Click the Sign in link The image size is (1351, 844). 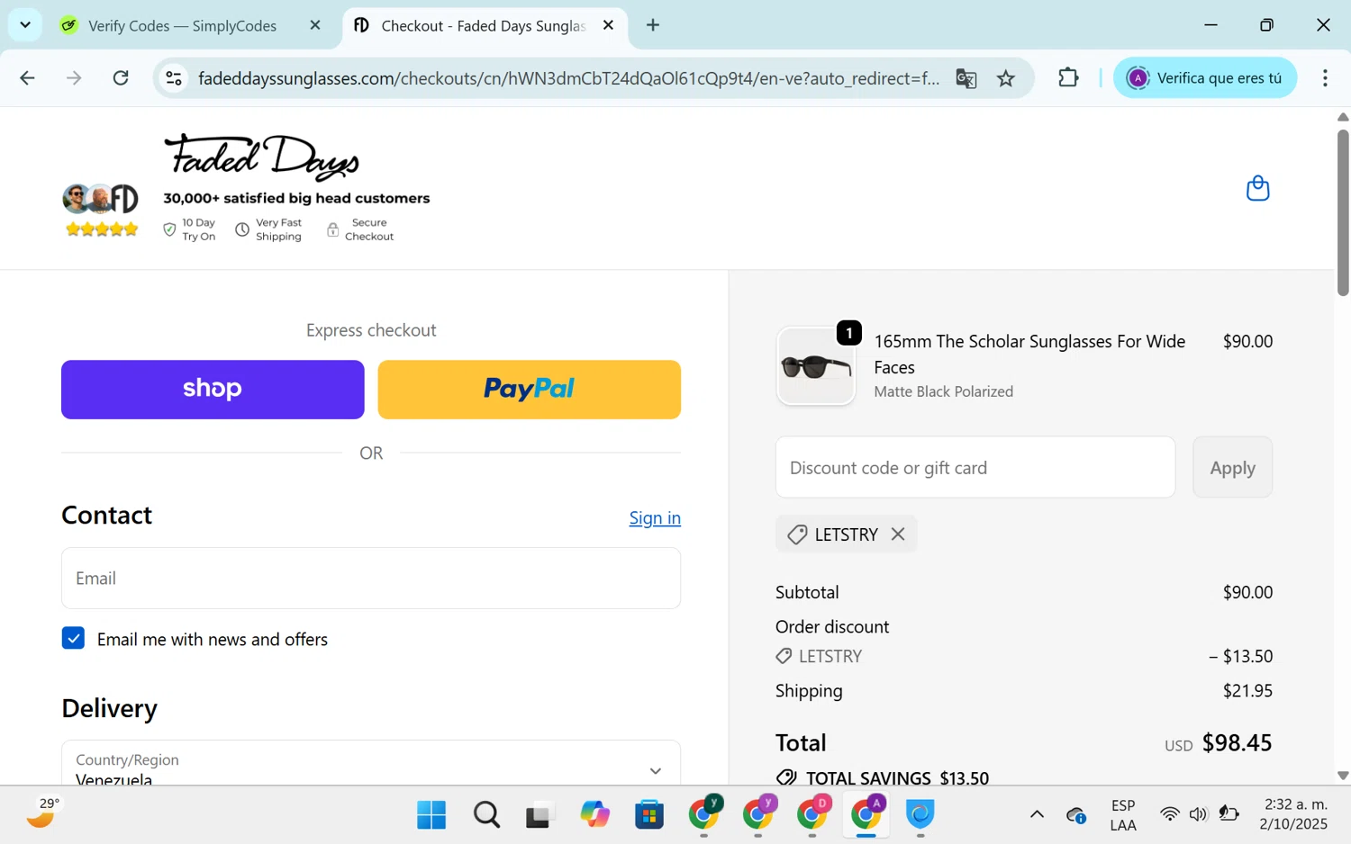(655, 517)
